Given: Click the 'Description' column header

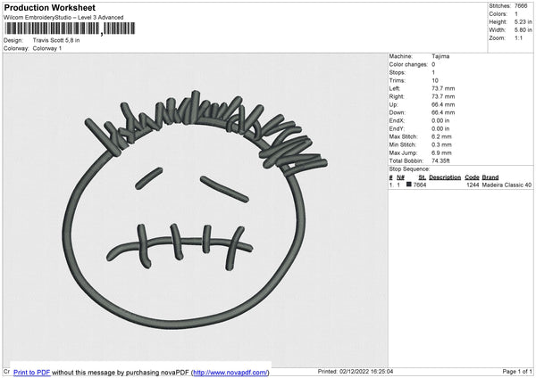Looking at the screenshot, I should click(x=445, y=177).
